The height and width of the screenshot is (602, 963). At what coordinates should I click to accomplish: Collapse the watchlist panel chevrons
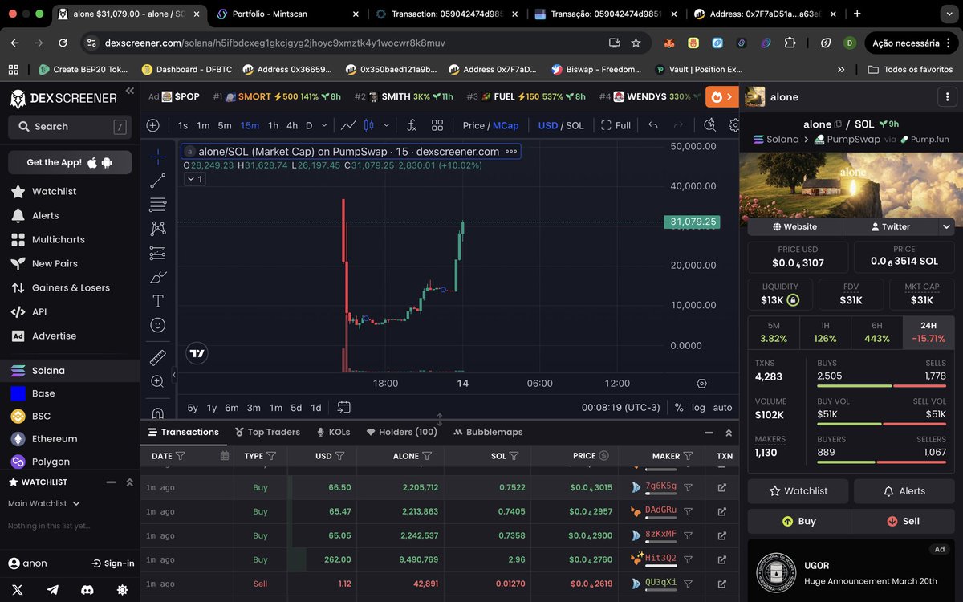click(129, 482)
